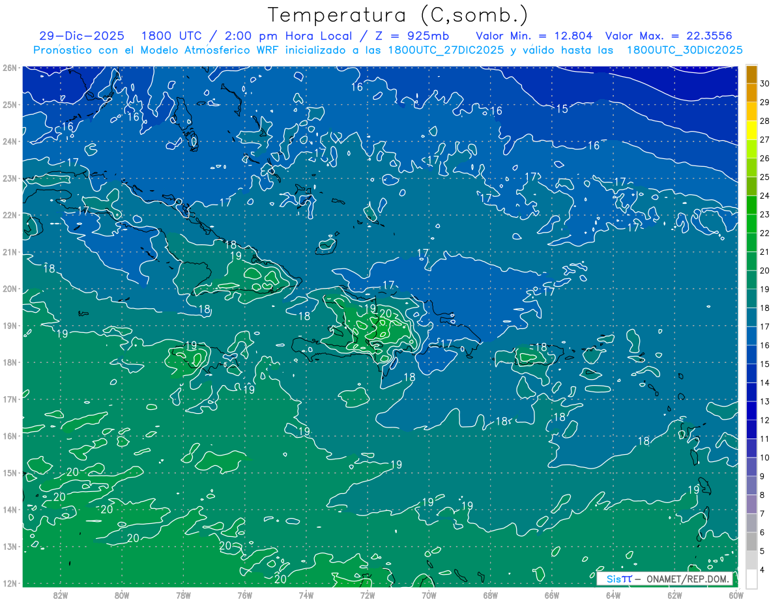
Task: Click the "72W" longitude axis label
Action: (x=368, y=595)
